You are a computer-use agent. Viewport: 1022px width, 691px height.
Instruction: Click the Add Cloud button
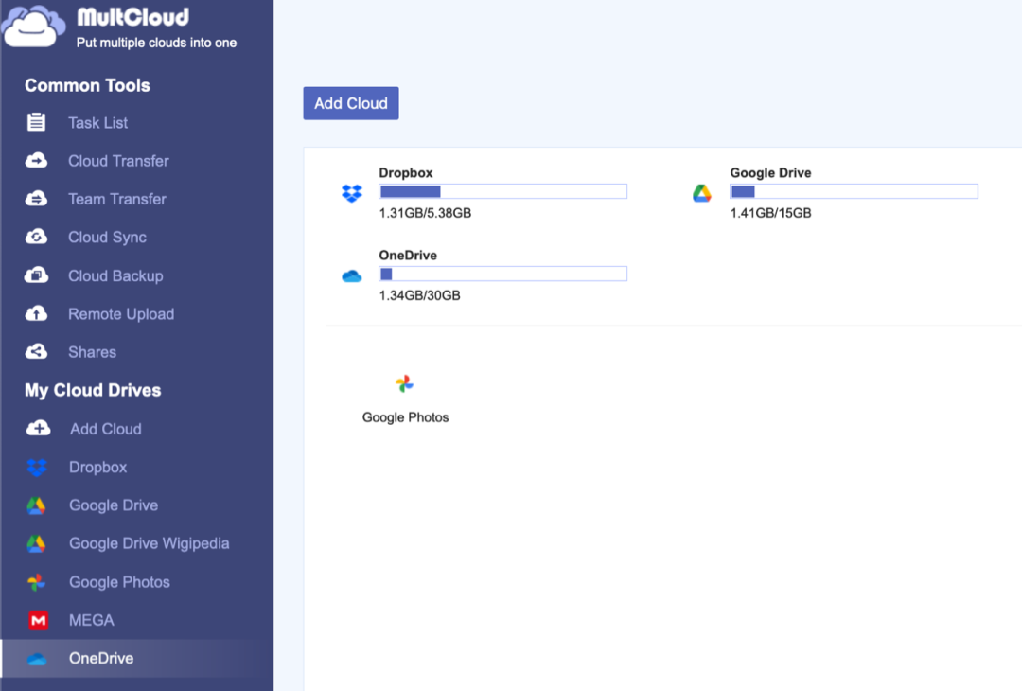(350, 103)
